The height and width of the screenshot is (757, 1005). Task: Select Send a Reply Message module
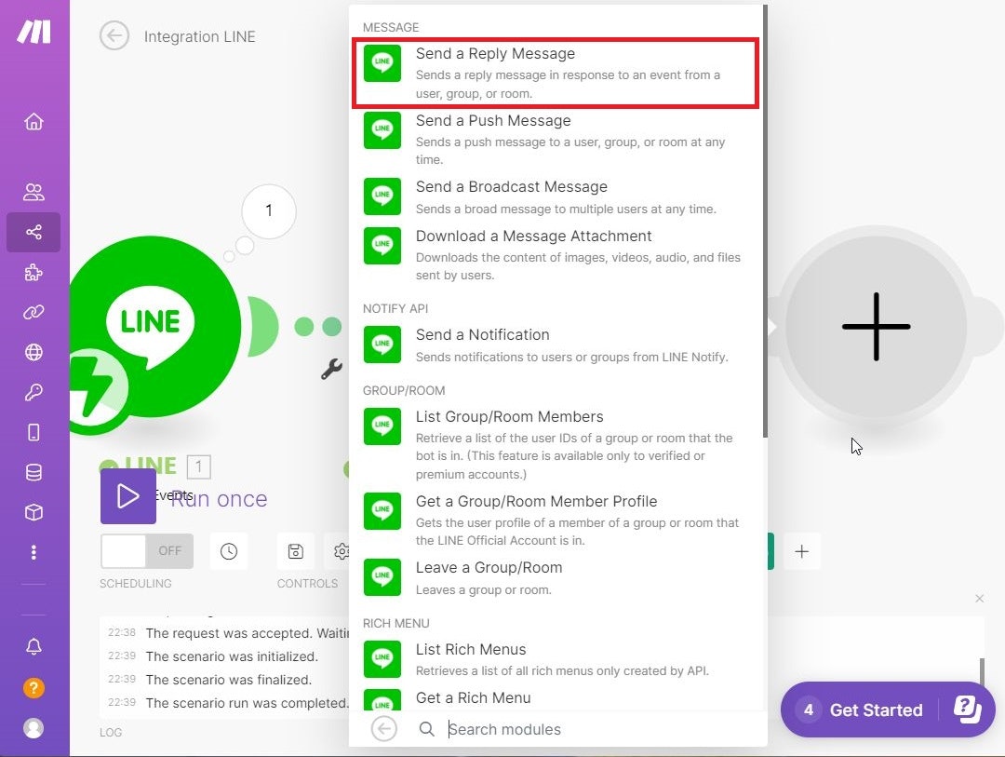[556, 73]
